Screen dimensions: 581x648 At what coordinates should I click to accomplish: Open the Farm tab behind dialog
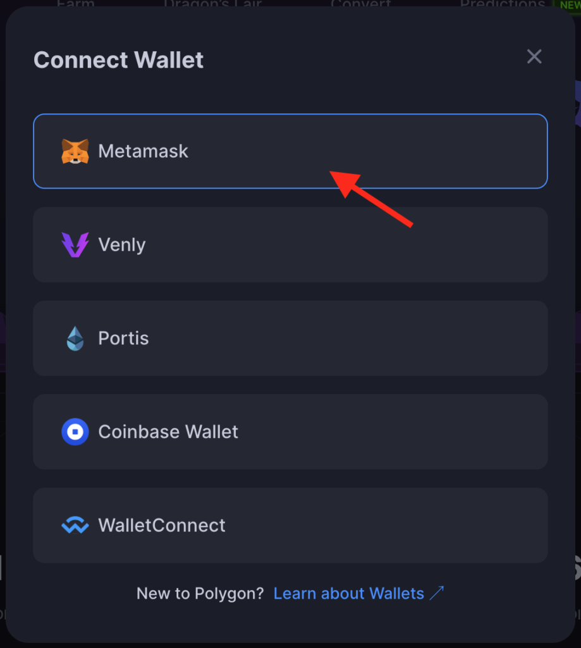pyautogui.click(x=76, y=4)
